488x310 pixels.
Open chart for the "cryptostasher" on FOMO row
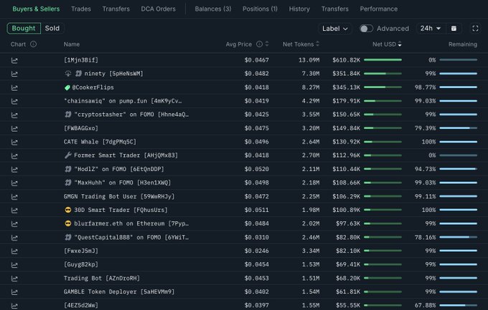pyautogui.click(x=14, y=115)
